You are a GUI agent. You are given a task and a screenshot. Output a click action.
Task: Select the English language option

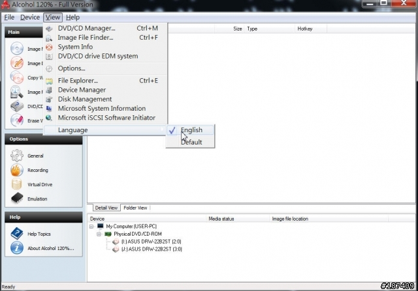coord(190,130)
